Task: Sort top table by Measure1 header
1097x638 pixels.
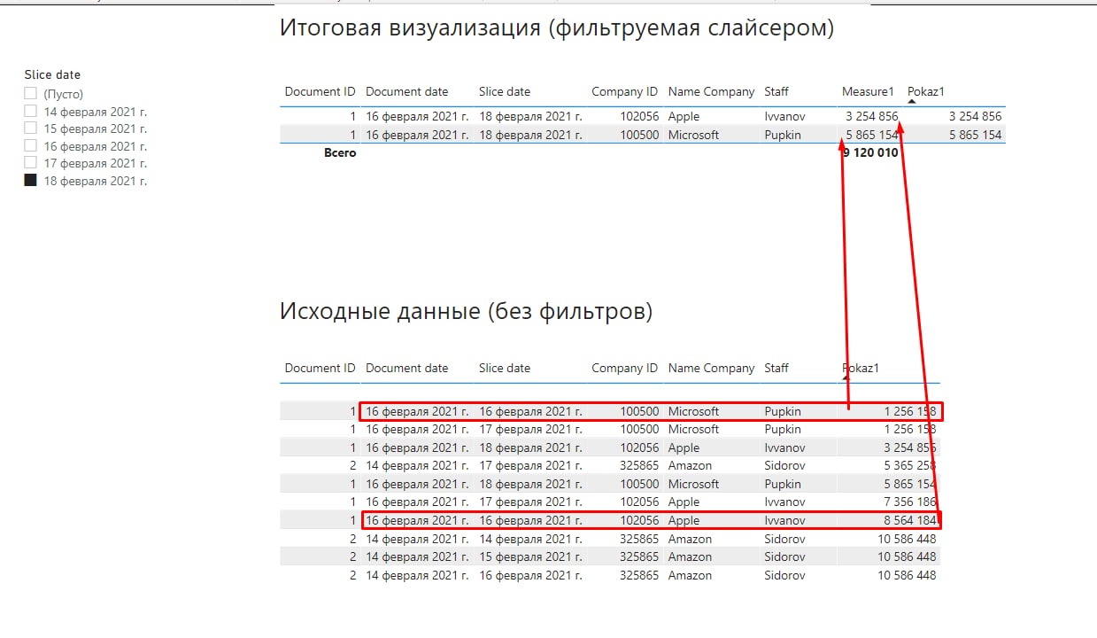Action: (x=868, y=91)
